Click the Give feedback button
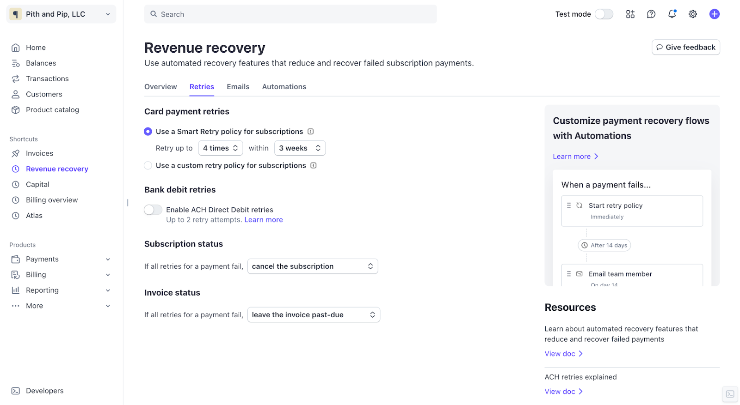Screen dimensions: 740x405 pos(685,47)
